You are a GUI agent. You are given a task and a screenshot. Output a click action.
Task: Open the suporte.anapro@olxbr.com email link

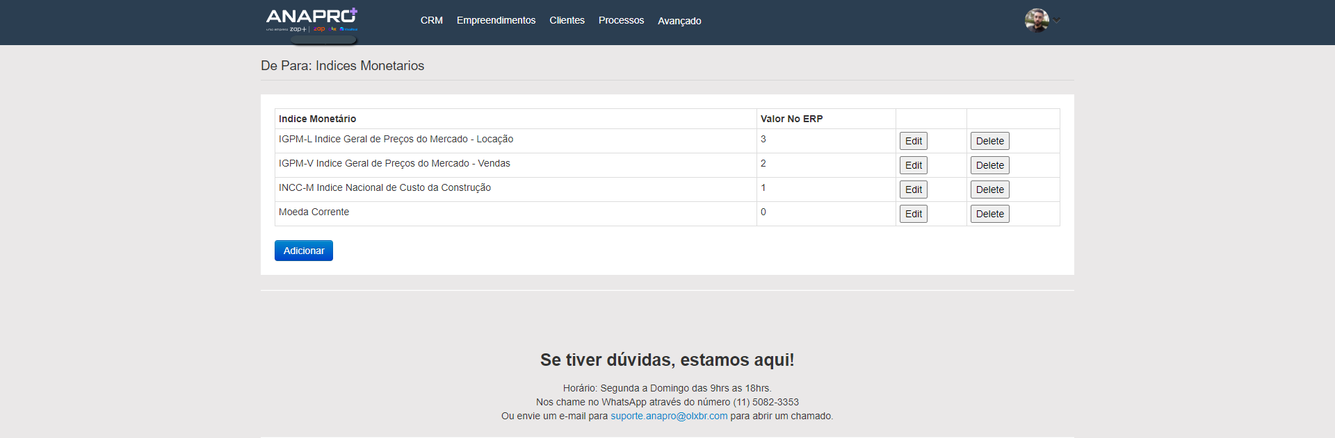click(669, 416)
